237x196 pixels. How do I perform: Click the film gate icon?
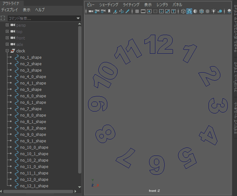coord(143,11)
